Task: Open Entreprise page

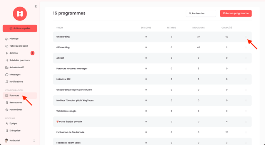Action: point(15,130)
